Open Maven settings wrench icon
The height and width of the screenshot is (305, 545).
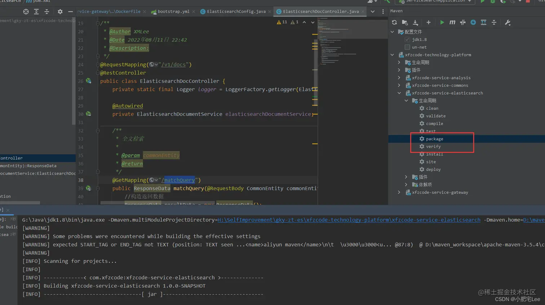(x=508, y=22)
